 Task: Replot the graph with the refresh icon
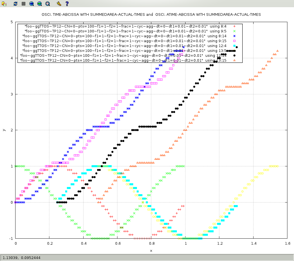point(16,4)
